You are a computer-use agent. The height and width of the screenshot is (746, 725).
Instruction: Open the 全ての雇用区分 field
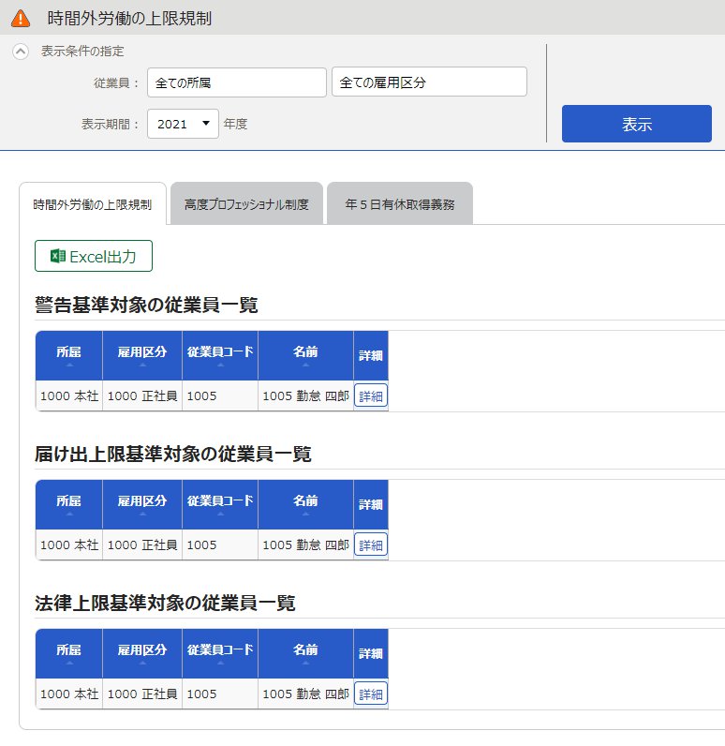[429, 82]
